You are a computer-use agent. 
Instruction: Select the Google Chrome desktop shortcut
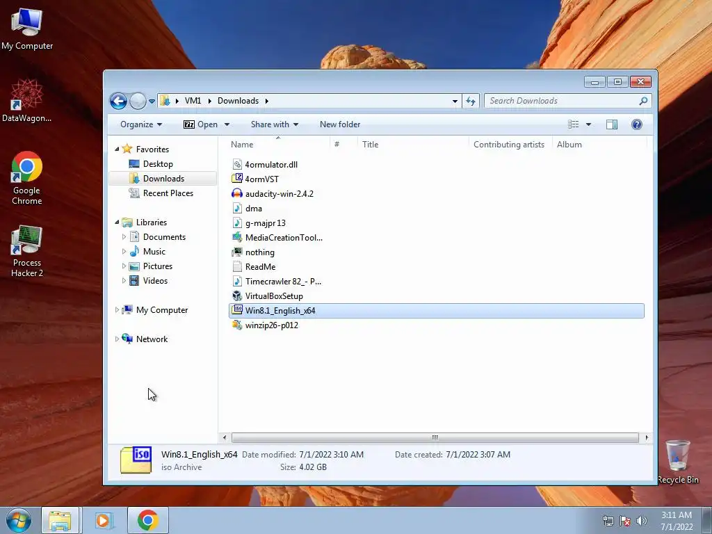[x=27, y=178]
